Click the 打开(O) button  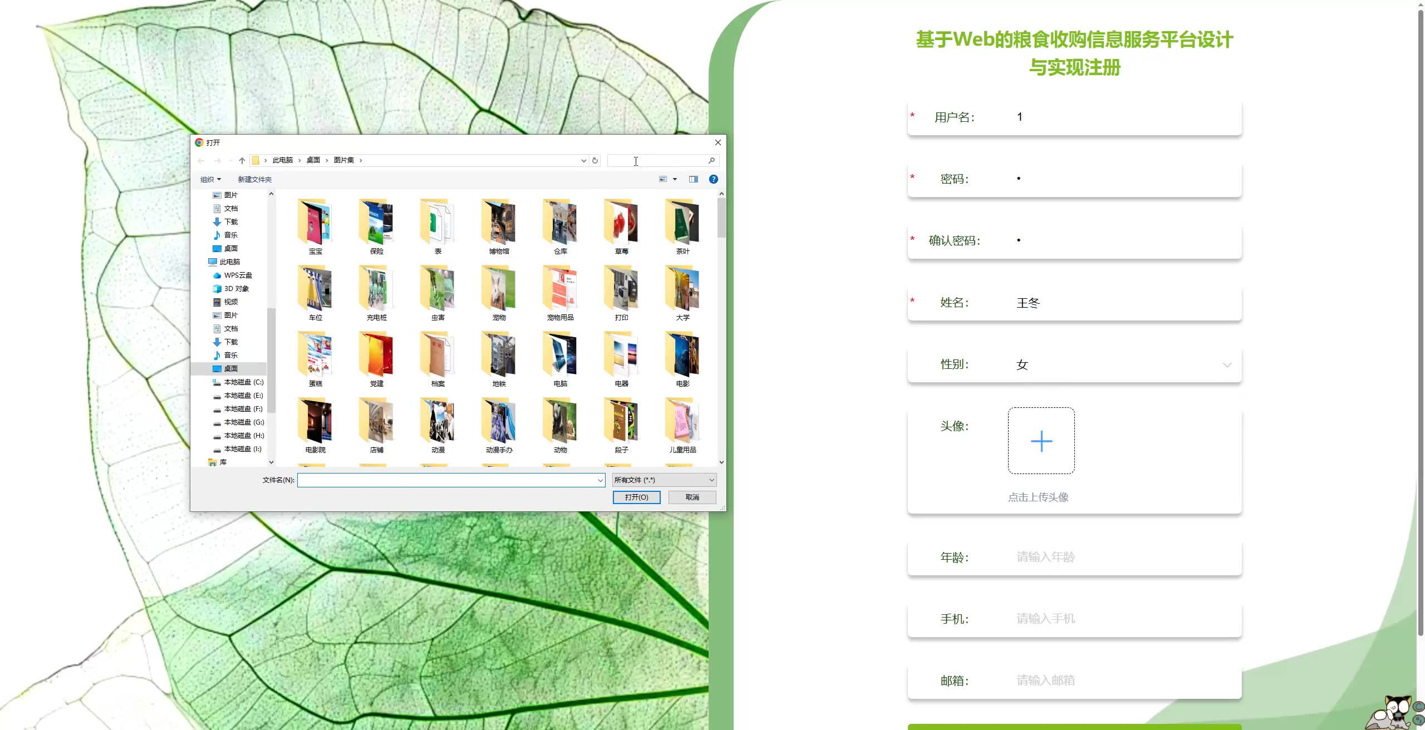coord(636,497)
